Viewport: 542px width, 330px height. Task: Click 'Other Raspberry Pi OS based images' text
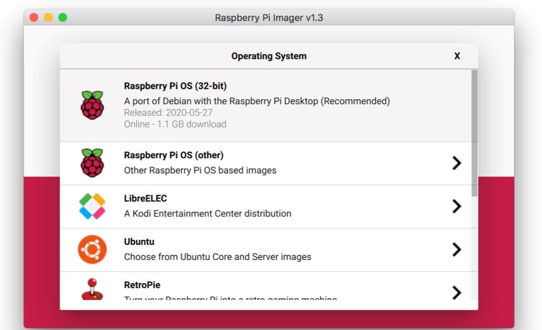coord(200,170)
